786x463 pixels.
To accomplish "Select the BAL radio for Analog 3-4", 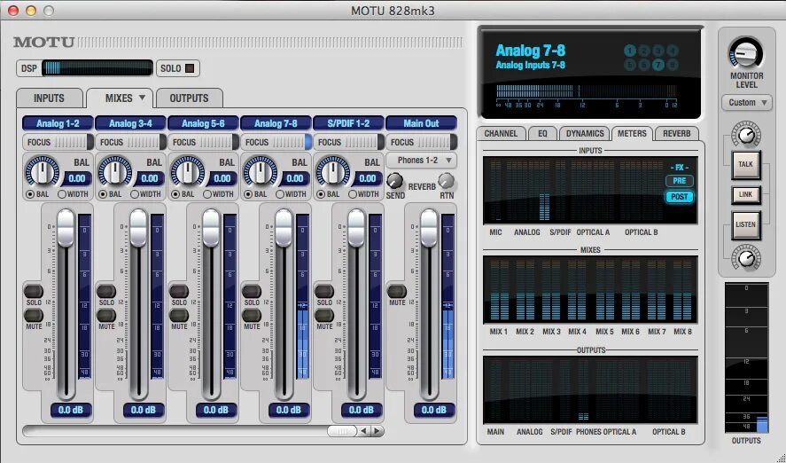I will click(x=103, y=194).
